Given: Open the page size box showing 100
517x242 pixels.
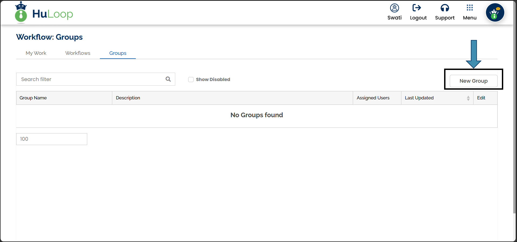Looking at the screenshot, I should click(52, 139).
